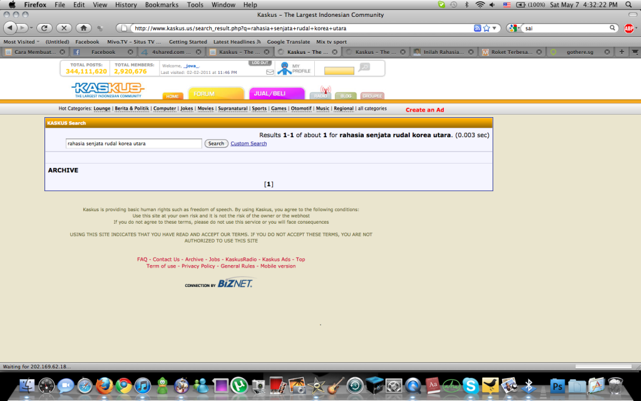Image resolution: width=641 pixels, height=401 pixels.
Task: Open the Google Translate bookmark
Action: tap(288, 42)
